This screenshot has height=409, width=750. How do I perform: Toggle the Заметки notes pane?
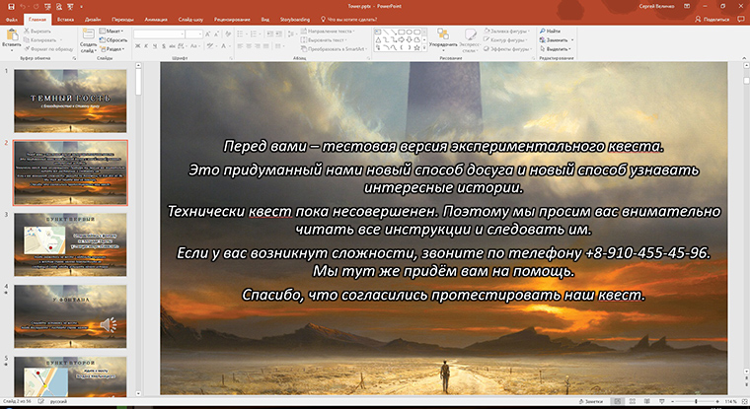tap(593, 402)
